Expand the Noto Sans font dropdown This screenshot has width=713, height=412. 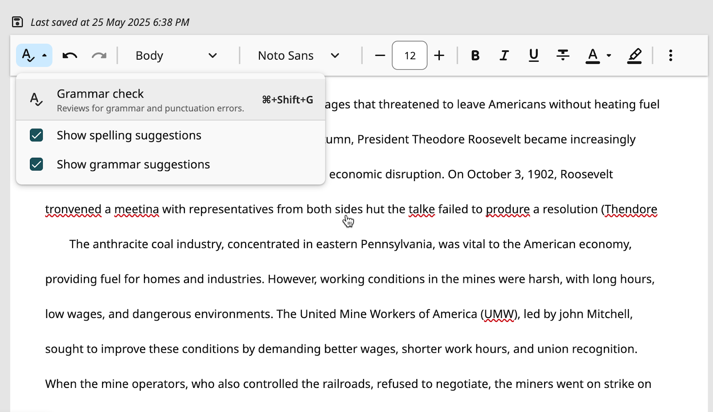(x=299, y=56)
